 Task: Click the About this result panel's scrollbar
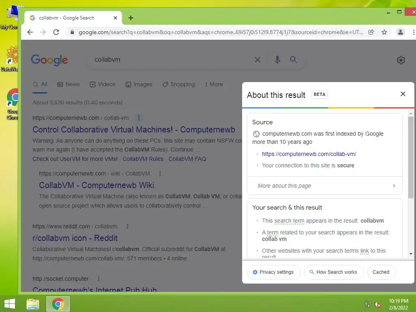pos(411,157)
